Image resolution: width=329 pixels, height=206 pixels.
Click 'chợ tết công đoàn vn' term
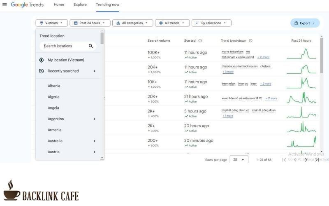click(x=235, y=110)
